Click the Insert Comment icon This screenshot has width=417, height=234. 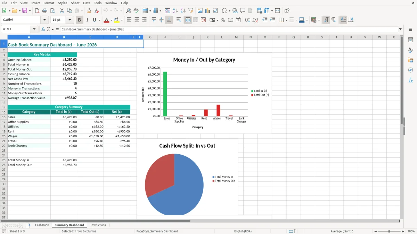243,11
